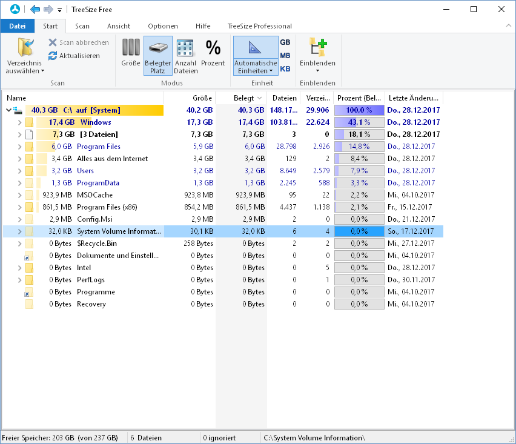Click the '854,2 MB' size cell
This screenshot has width=516, height=444.
pos(199,207)
